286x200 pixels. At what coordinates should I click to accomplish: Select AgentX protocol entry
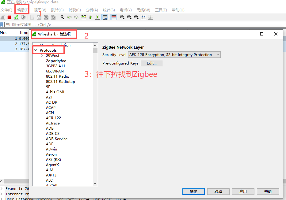point(52,165)
